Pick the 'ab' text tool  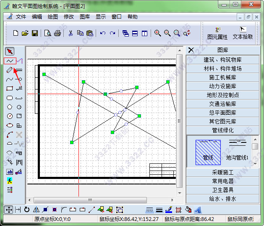[10, 172]
